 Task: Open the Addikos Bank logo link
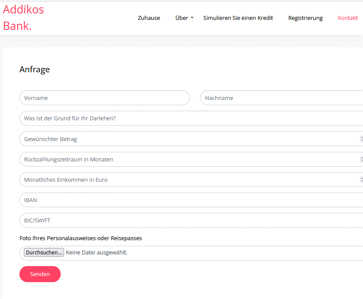coord(23,18)
